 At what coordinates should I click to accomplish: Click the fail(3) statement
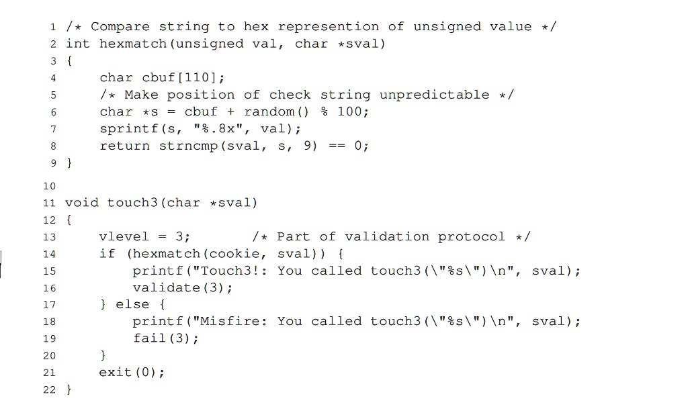(x=166, y=338)
